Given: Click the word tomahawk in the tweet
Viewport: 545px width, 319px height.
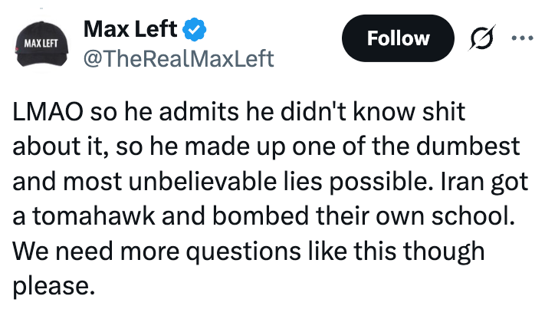Looking at the screenshot, I should tap(84, 217).
